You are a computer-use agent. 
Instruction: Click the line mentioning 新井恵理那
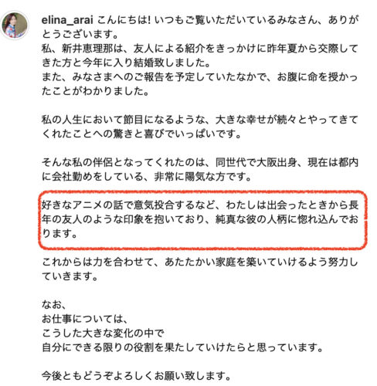[x=200, y=49]
